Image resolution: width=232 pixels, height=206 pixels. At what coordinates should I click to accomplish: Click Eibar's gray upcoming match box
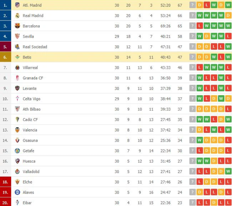pos(192,203)
